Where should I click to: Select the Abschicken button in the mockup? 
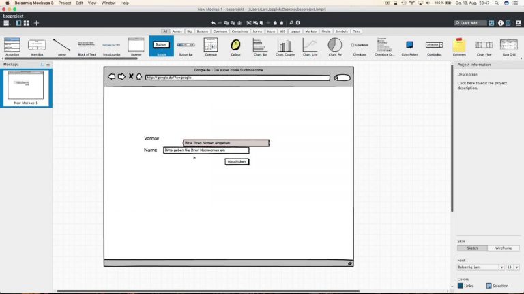tap(237, 162)
